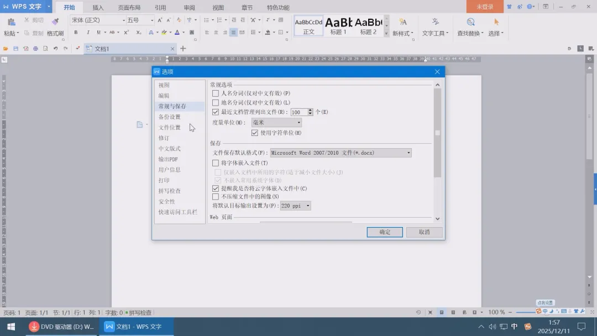Select 备份设置 in options sidebar
This screenshot has width=597, height=336.
(170, 117)
